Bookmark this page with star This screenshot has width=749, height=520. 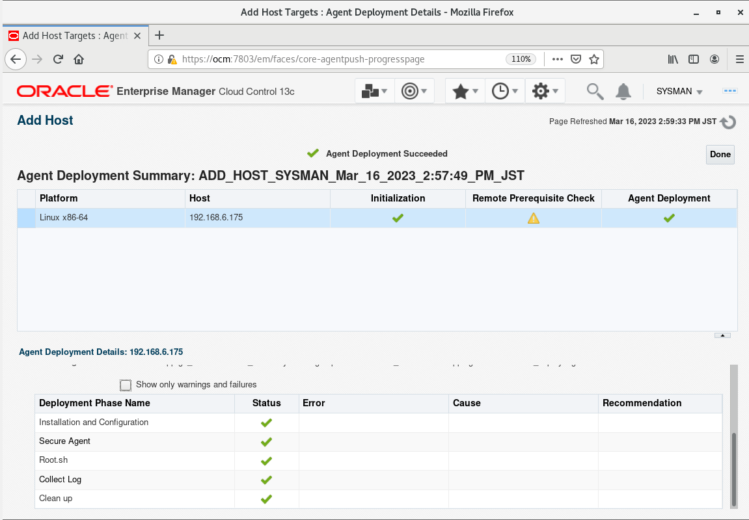click(x=593, y=59)
